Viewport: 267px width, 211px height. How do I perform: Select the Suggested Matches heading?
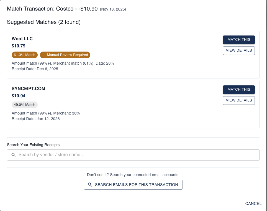44,22
